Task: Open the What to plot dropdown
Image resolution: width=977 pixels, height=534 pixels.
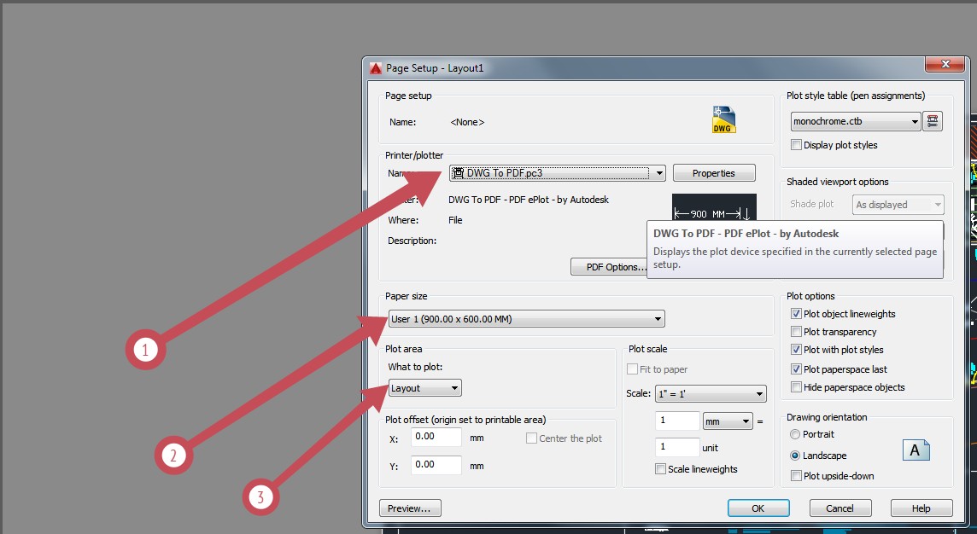Action: (425, 388)
